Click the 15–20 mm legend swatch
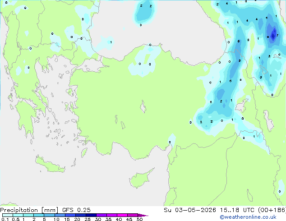286x221 pixels. coord(70,215)
